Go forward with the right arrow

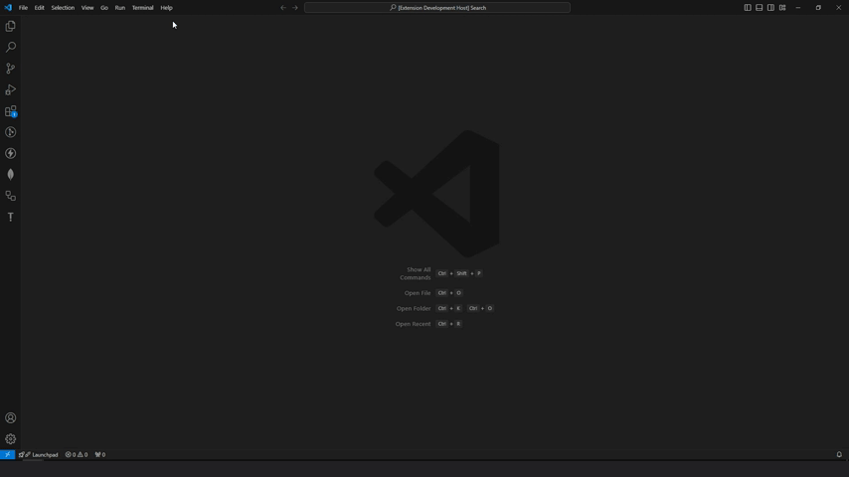(295, 8)
